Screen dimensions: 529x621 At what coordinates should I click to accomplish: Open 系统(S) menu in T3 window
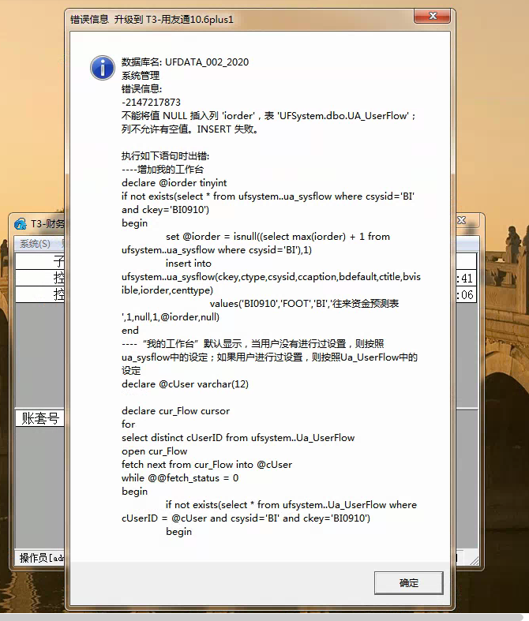pyautogui.click(x=36, y=244)
